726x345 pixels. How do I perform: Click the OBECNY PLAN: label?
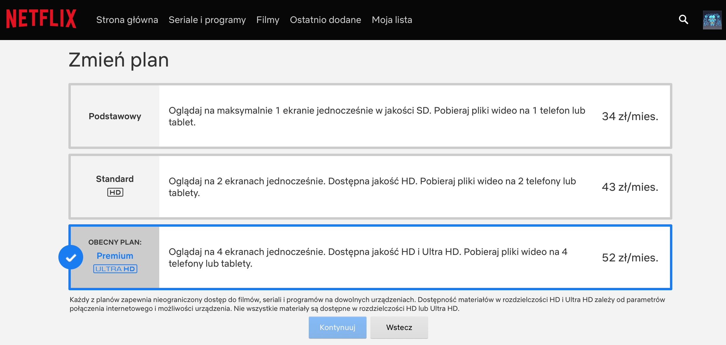tap(115, 242)
